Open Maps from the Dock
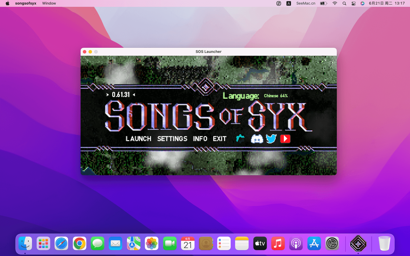This screenshot has width=410, height=256. [x=134, y=243]
